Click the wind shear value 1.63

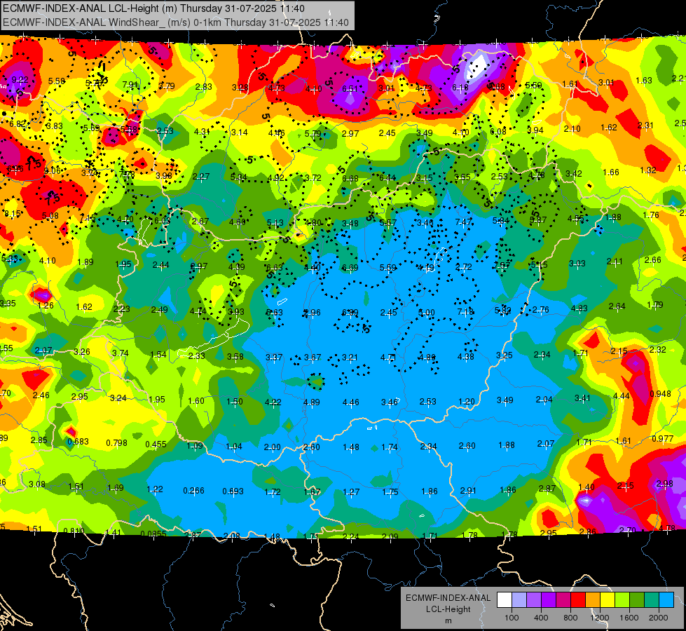click(x=644, y=80)
